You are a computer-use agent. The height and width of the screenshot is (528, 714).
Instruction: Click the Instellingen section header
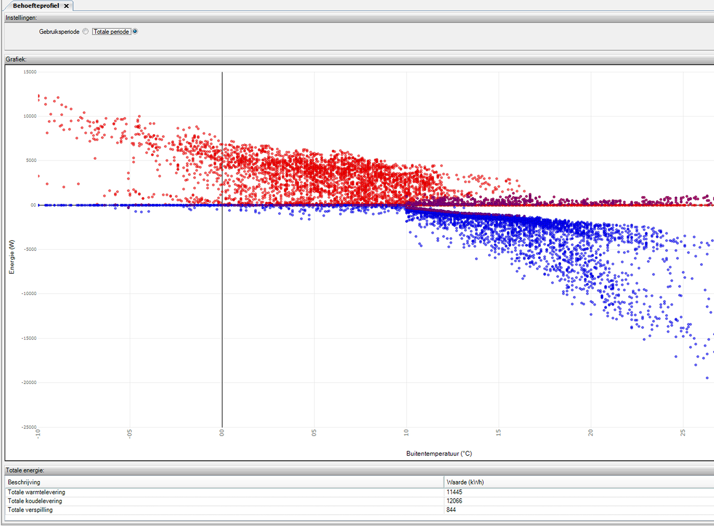point(21,17)
